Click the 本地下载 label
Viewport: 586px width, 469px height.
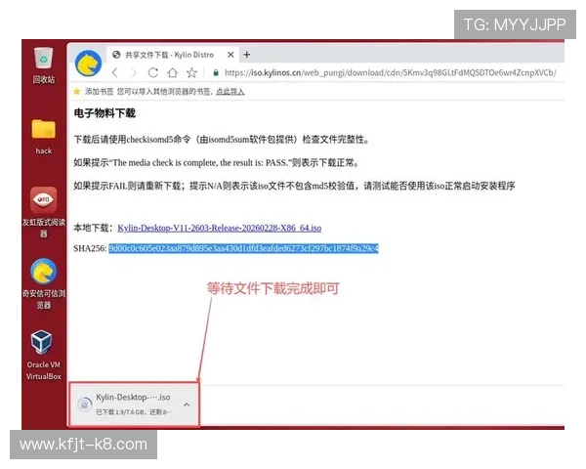click(93, 228)
